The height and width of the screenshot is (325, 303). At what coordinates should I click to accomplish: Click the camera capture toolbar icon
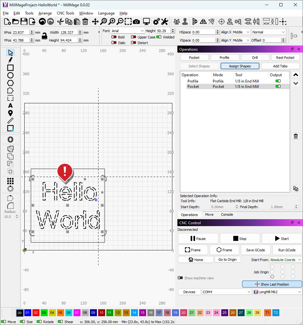click(x=136, y=21)
